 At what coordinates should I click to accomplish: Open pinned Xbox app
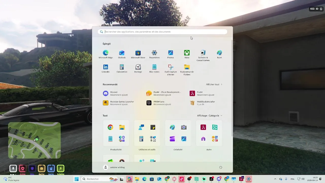187,54
